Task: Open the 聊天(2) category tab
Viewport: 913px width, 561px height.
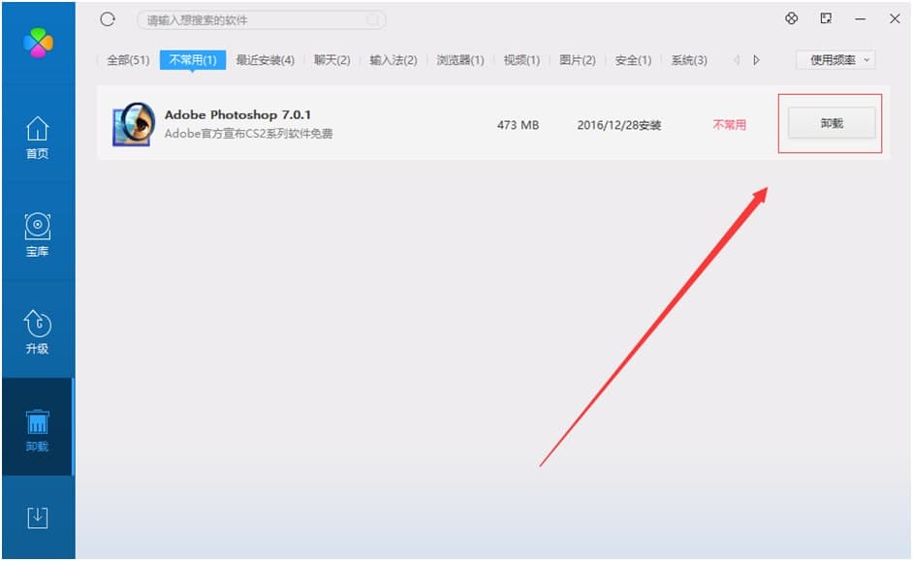Action: (x=331, y=60)
